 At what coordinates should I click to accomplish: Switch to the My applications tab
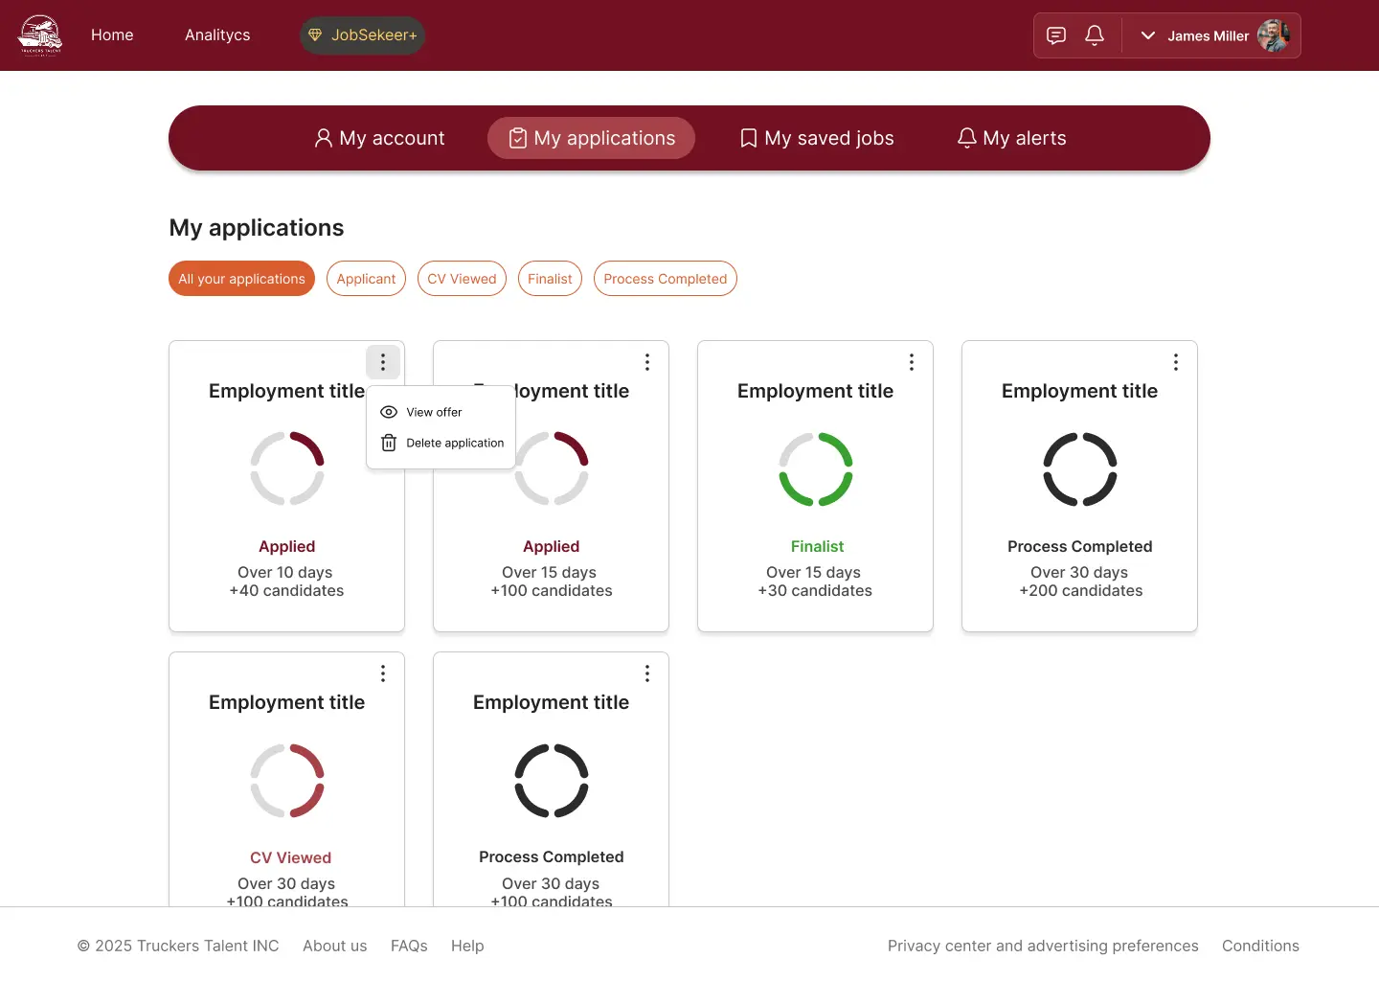[591, 138]
